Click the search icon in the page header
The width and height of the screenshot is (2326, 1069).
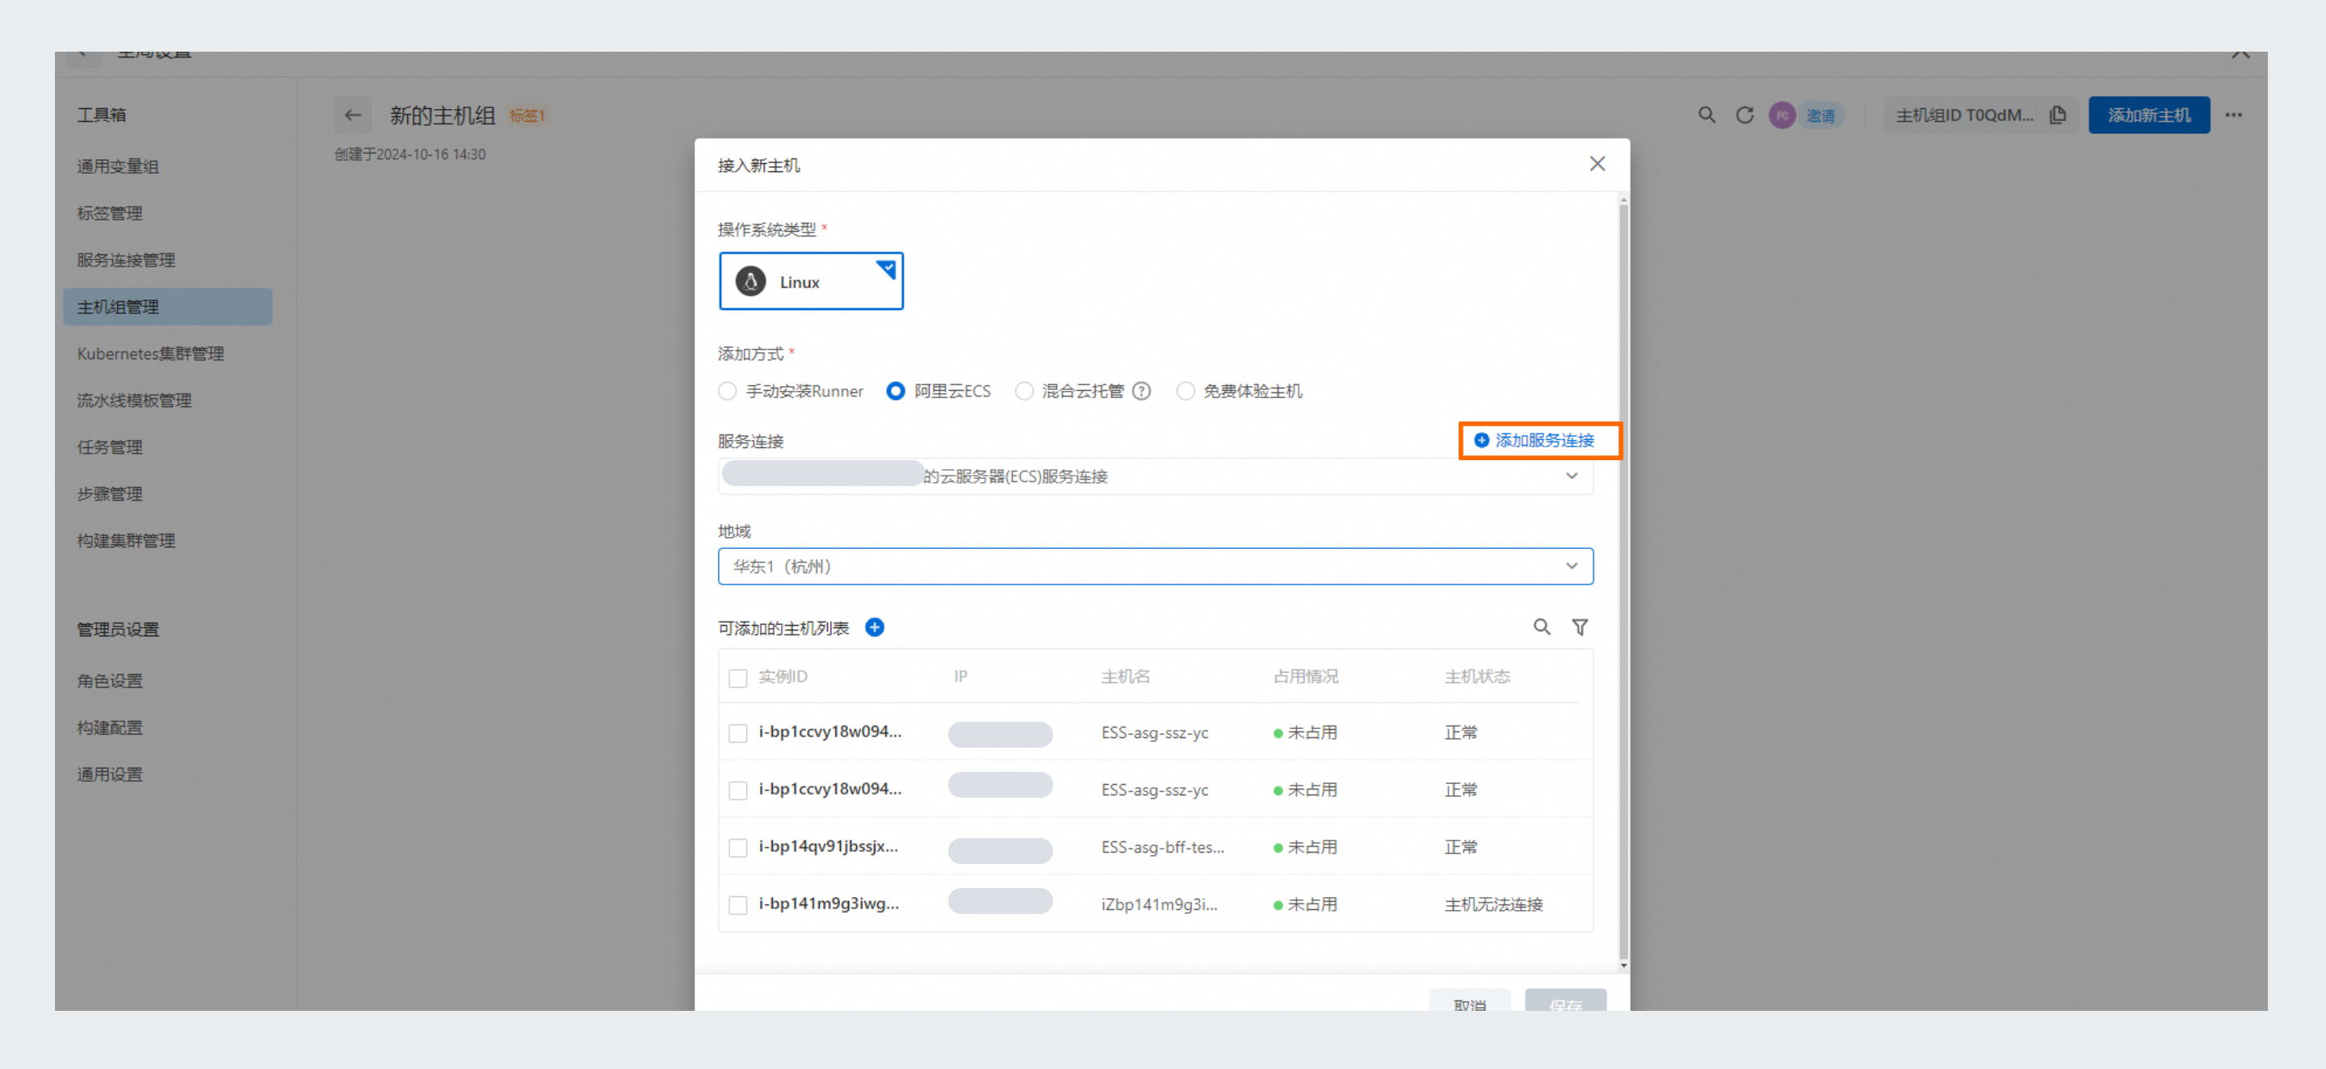(1707, 115)
